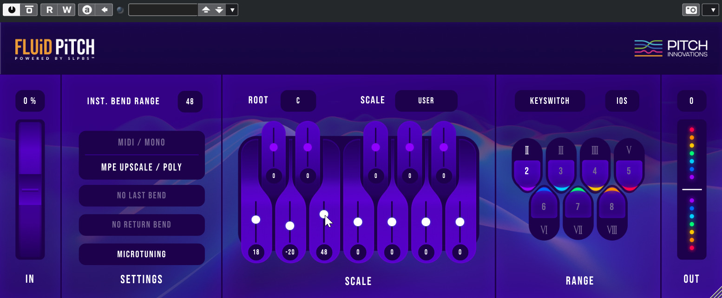Click the bypass icon beside the power button

pos(29,10)
